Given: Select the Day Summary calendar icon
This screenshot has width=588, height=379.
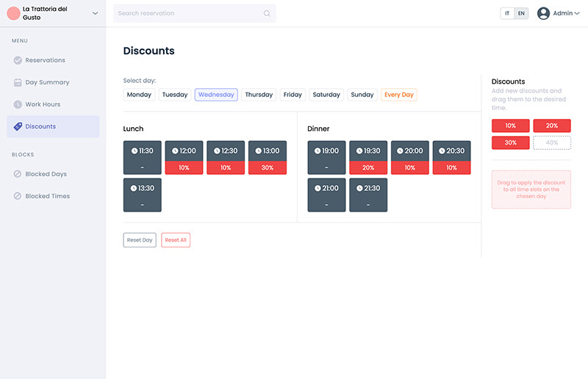Looking at the screenshot, I should [18, 82].
